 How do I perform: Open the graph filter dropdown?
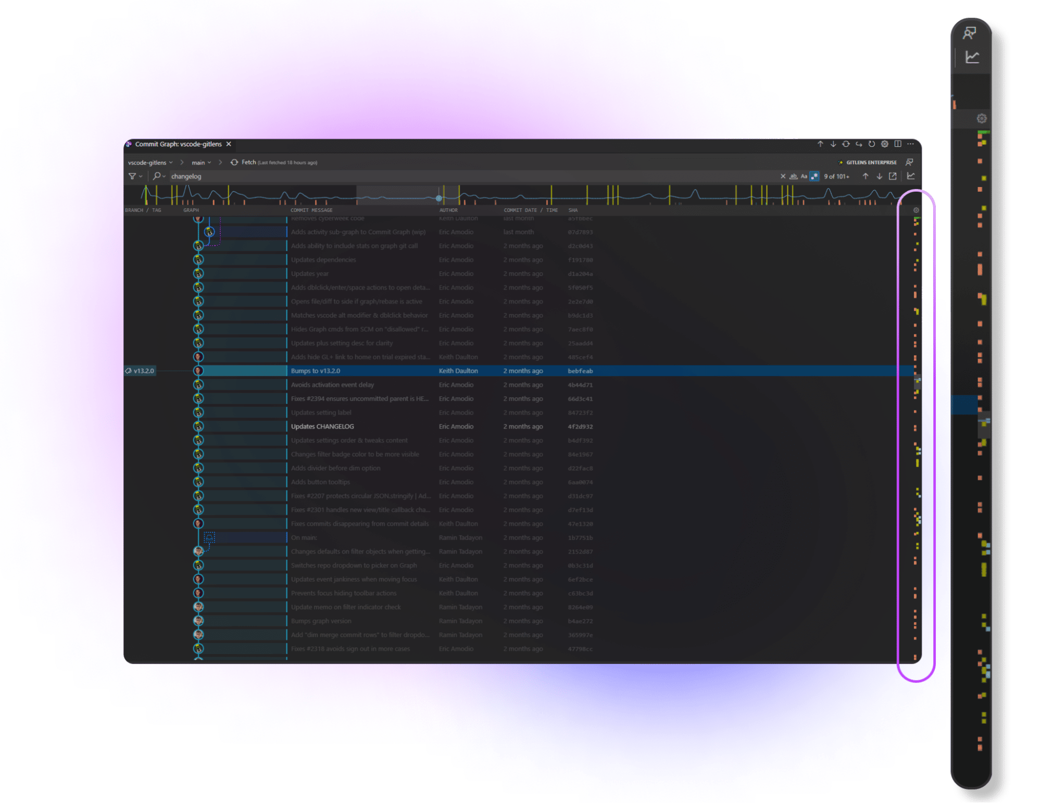pos(135,177)
